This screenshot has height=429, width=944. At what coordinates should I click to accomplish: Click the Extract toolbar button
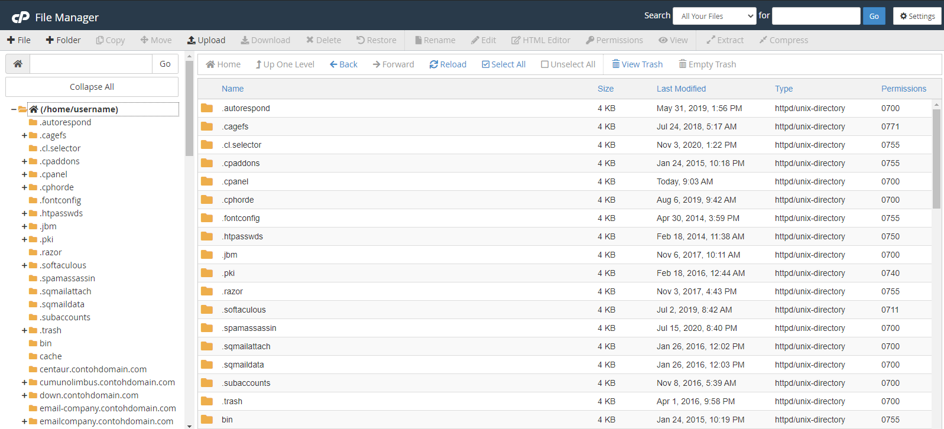725,40
